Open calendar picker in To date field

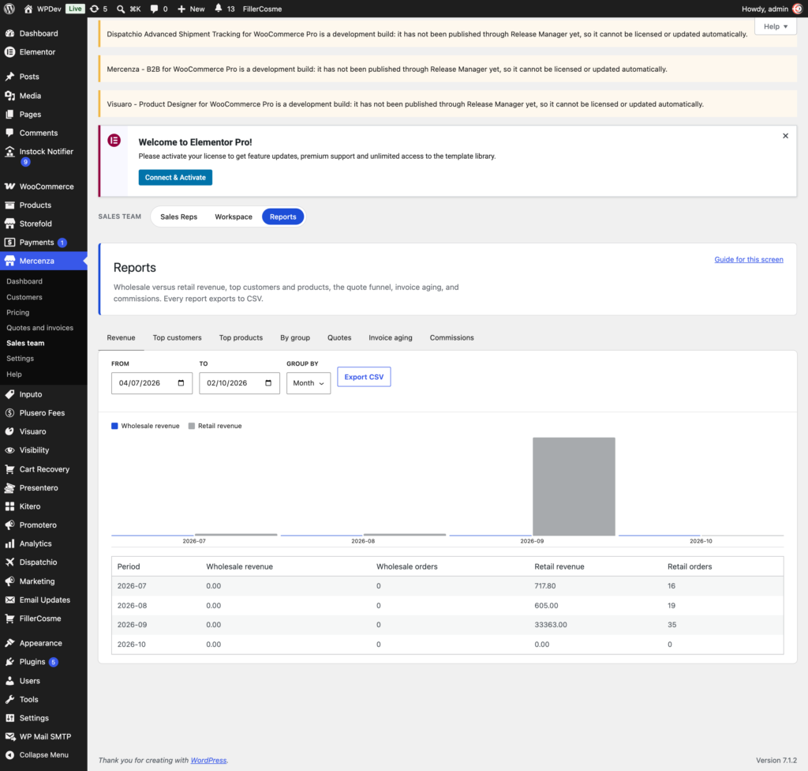pos(268,383)
